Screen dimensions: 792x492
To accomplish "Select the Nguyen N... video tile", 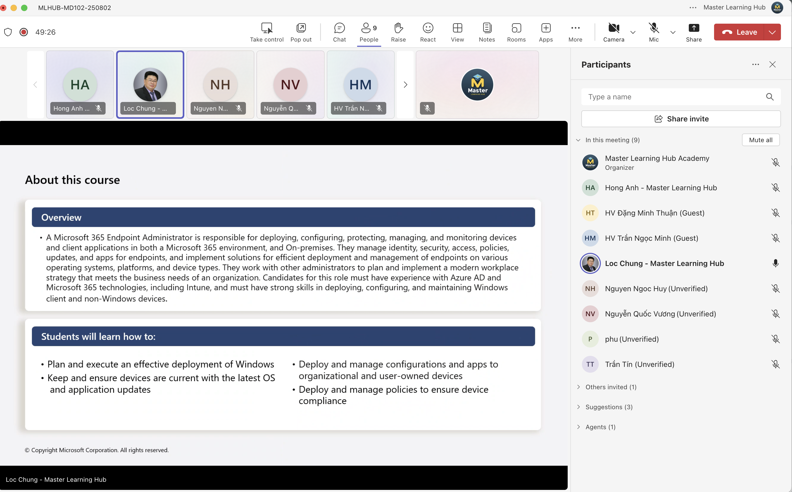I will [x=220, y=85].
